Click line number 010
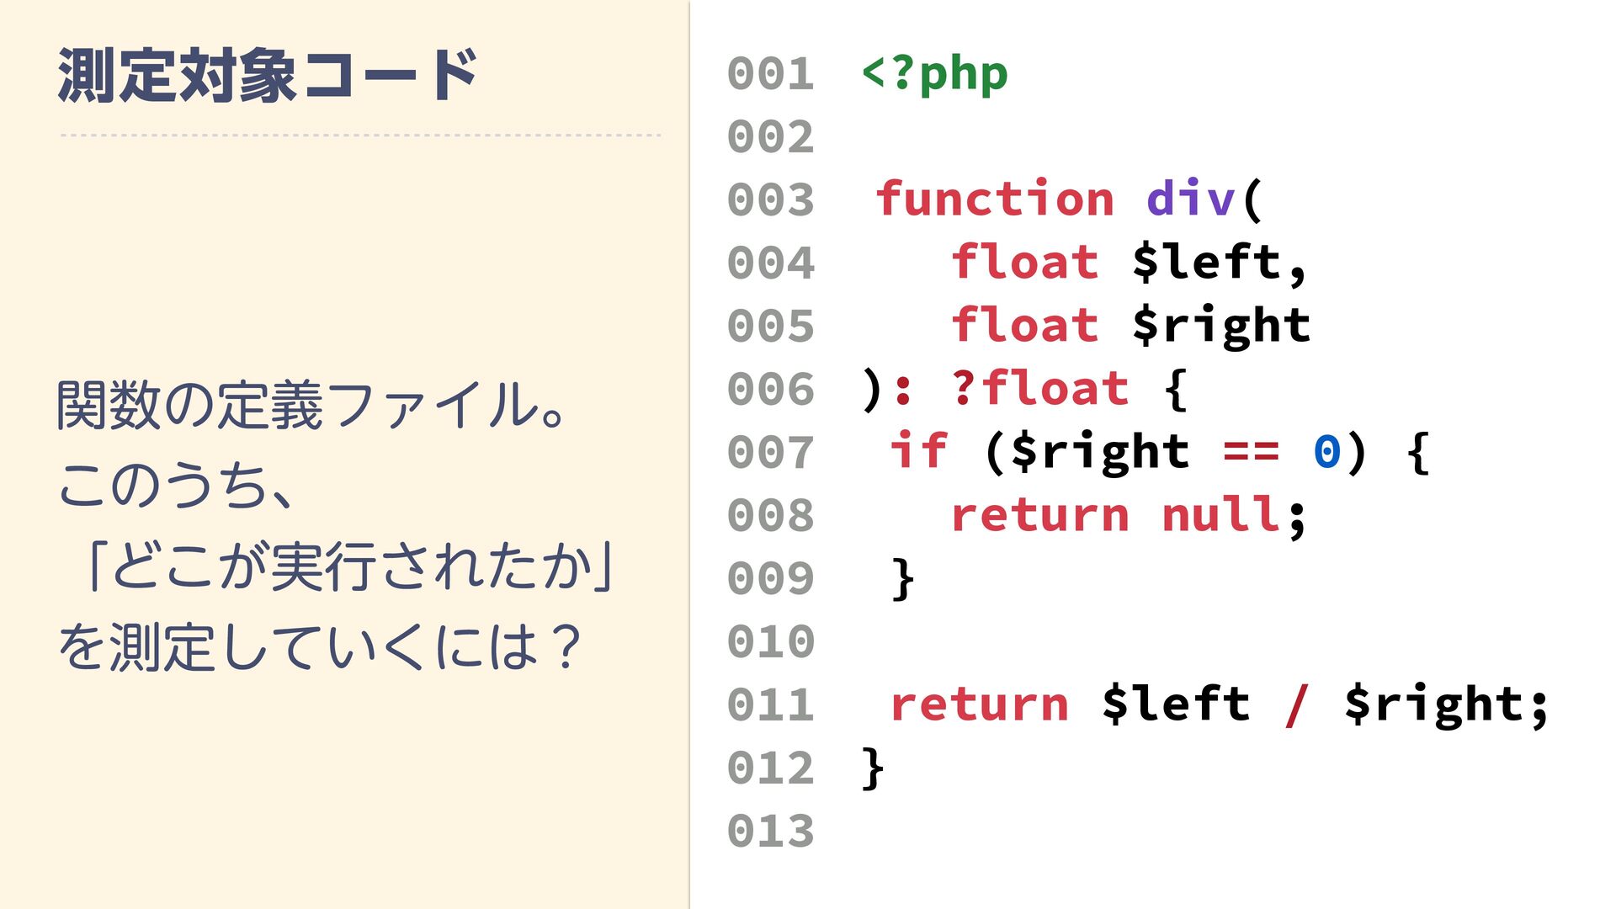This screenshot has height=909, width=1616. click(x=770, y=641)
